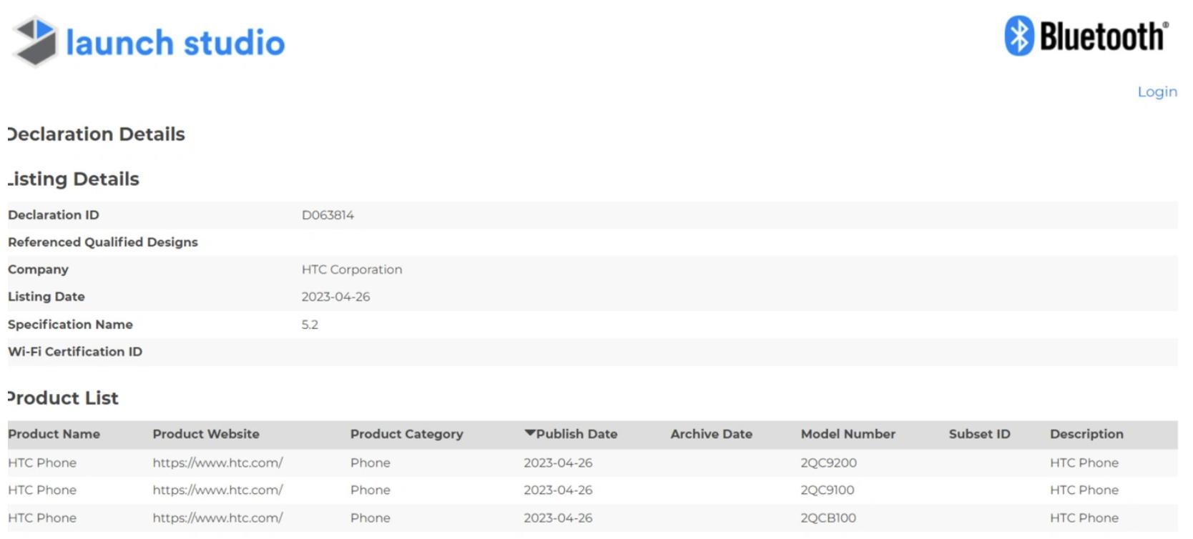The height and width of the screenshot is (539, 1193).
Task: Toggle the Publish Date sort arrow
Action: point(529,433)
